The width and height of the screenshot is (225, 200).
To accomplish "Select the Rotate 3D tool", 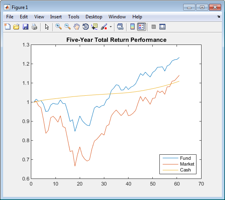I will coord(86,27).
